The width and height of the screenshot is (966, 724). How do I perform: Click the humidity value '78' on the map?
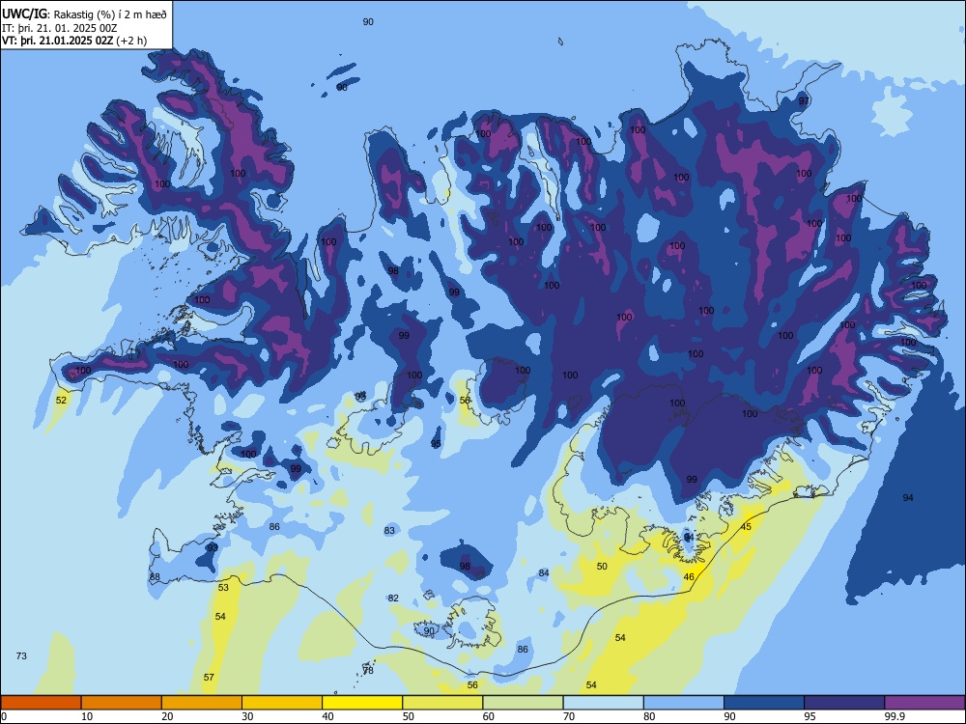coord(368,671)
